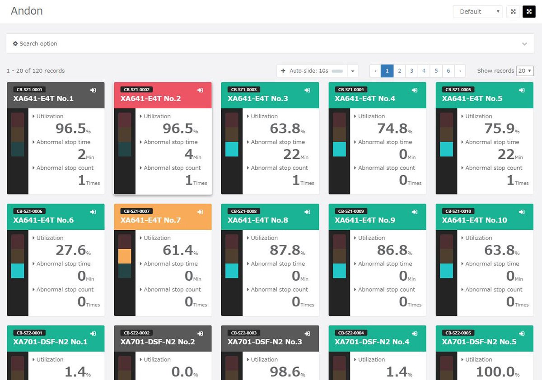This screenshot has width=542, height=380.
Task: Open the XA641-E4T No.7 detail arrow icon
Action: [x=200, y=212]
